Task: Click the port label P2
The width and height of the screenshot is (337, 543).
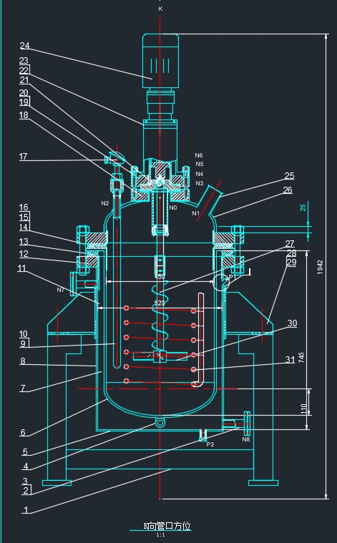Action: tap(210, 444)
